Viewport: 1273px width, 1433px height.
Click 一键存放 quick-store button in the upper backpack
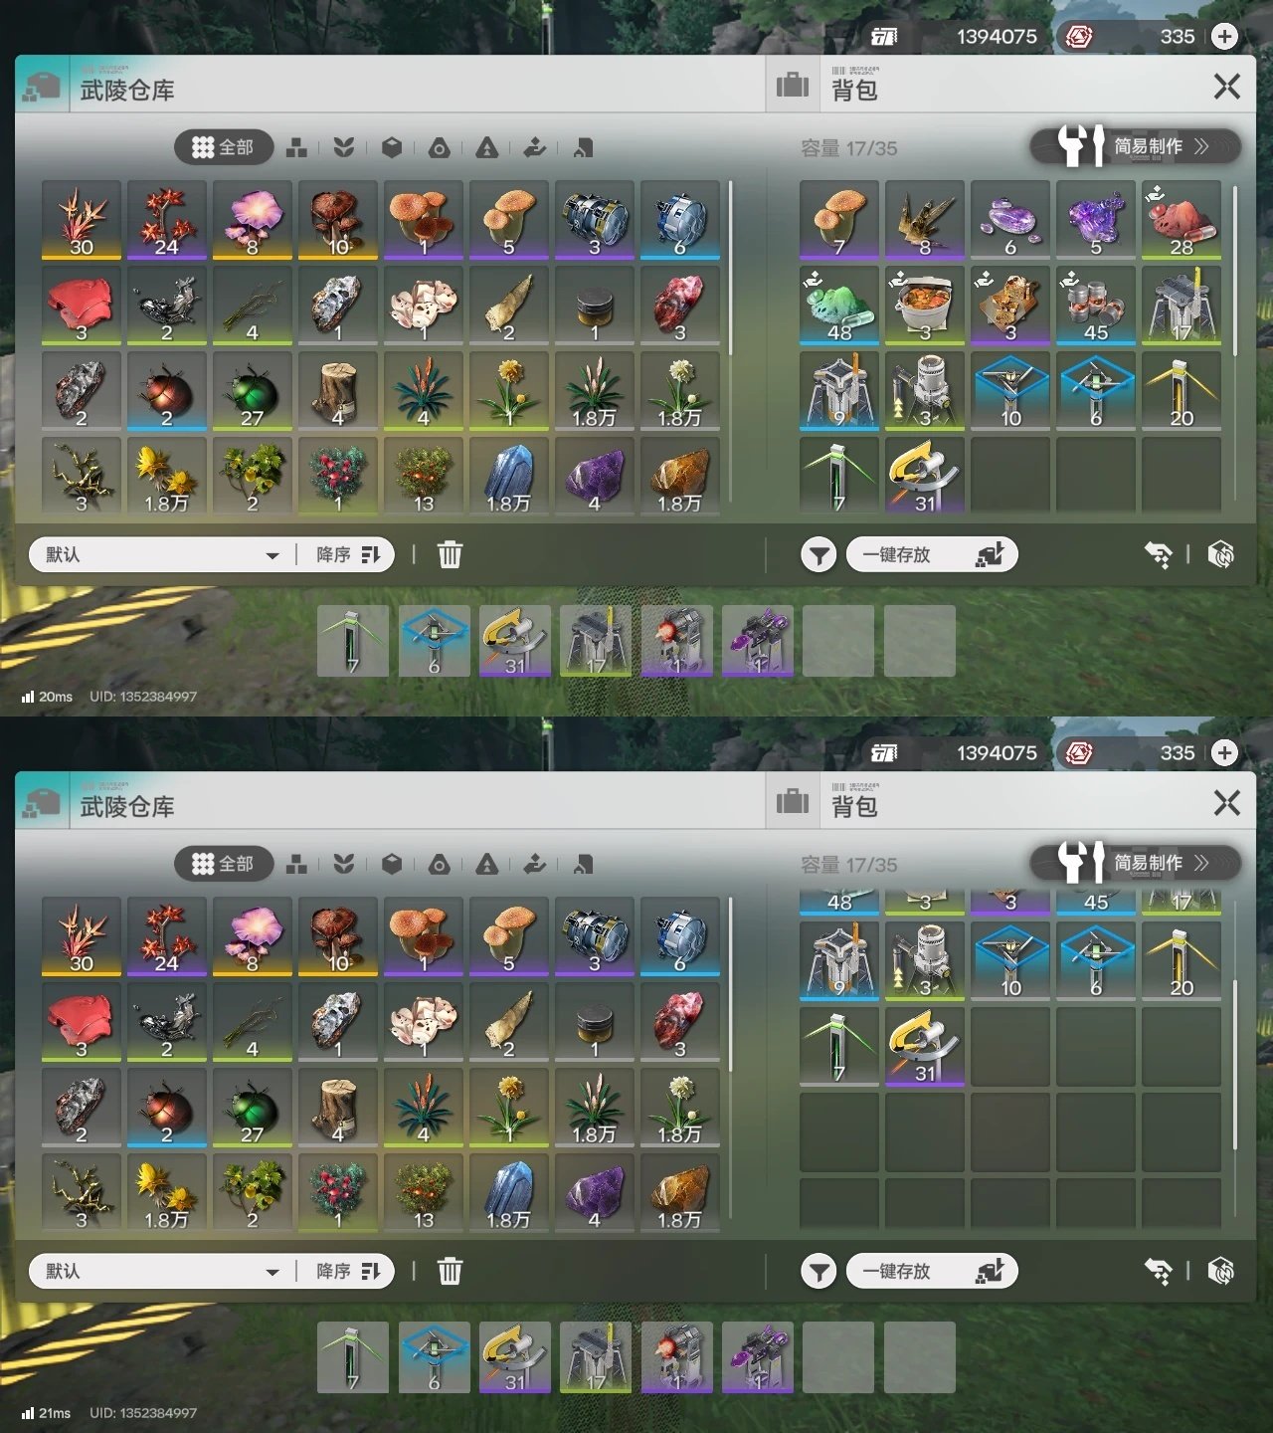(x=932, y=554)
